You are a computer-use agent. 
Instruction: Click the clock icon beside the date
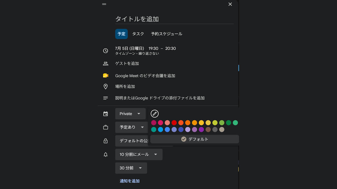coord(106,51)
